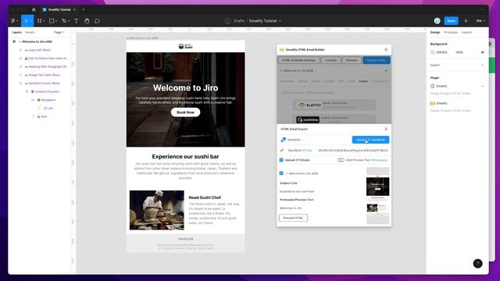The image size is (500, 281).
Task: Click the background color swatch
Action: [432, 52]
